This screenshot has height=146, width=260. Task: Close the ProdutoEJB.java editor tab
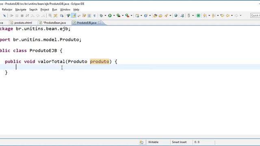pyautogui.click(x=99, y=23)
